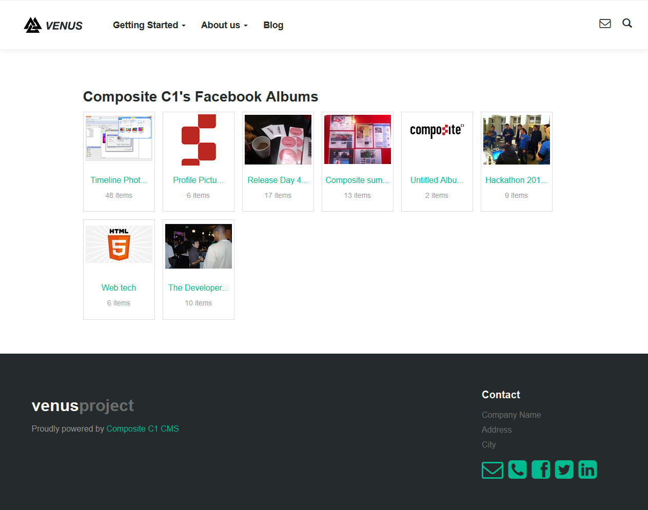Click the footer phone icon
Screen dimensions: 648x510
click(517, 470)
